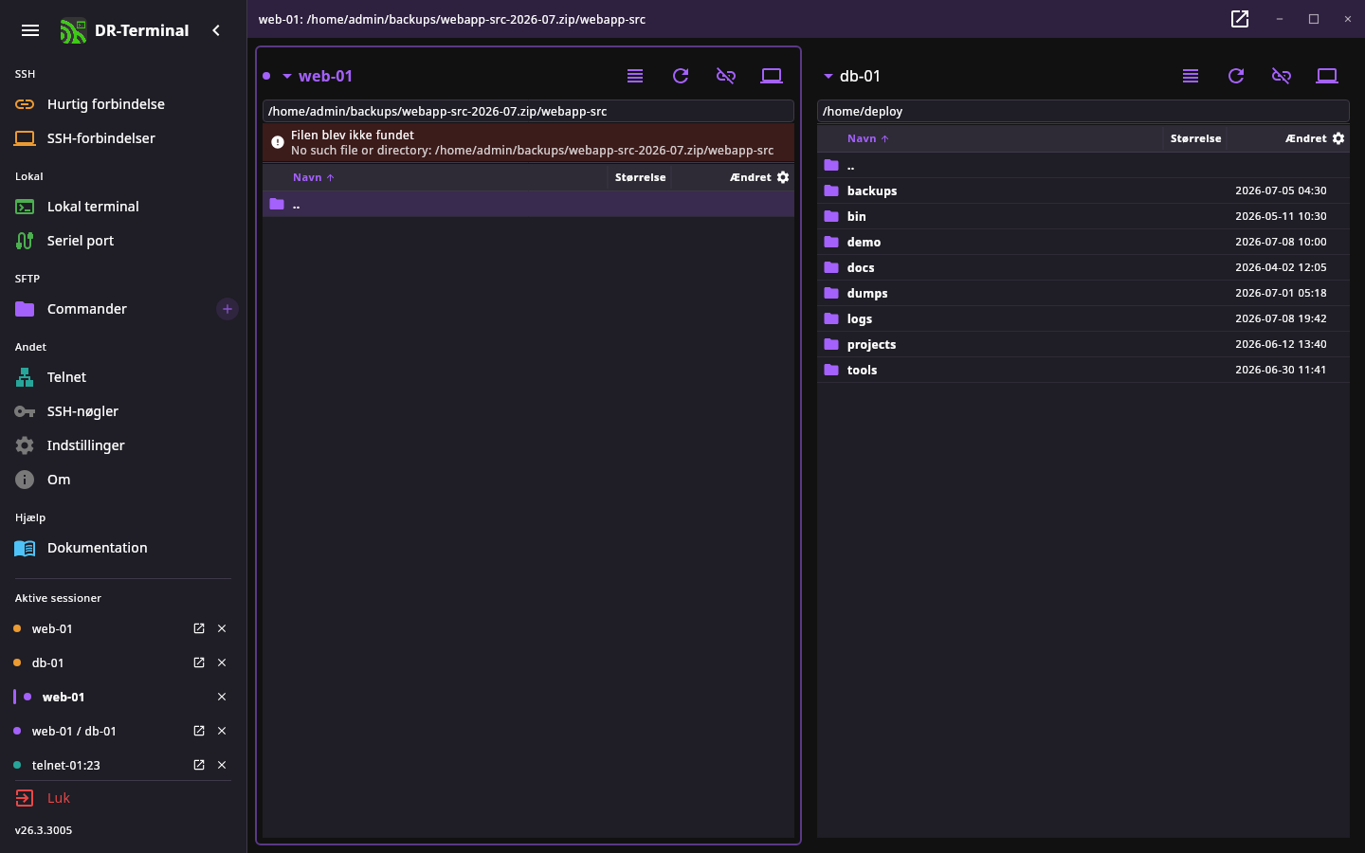Open Telnet
The image size is (1365, 853).
[x=123, y=377]
